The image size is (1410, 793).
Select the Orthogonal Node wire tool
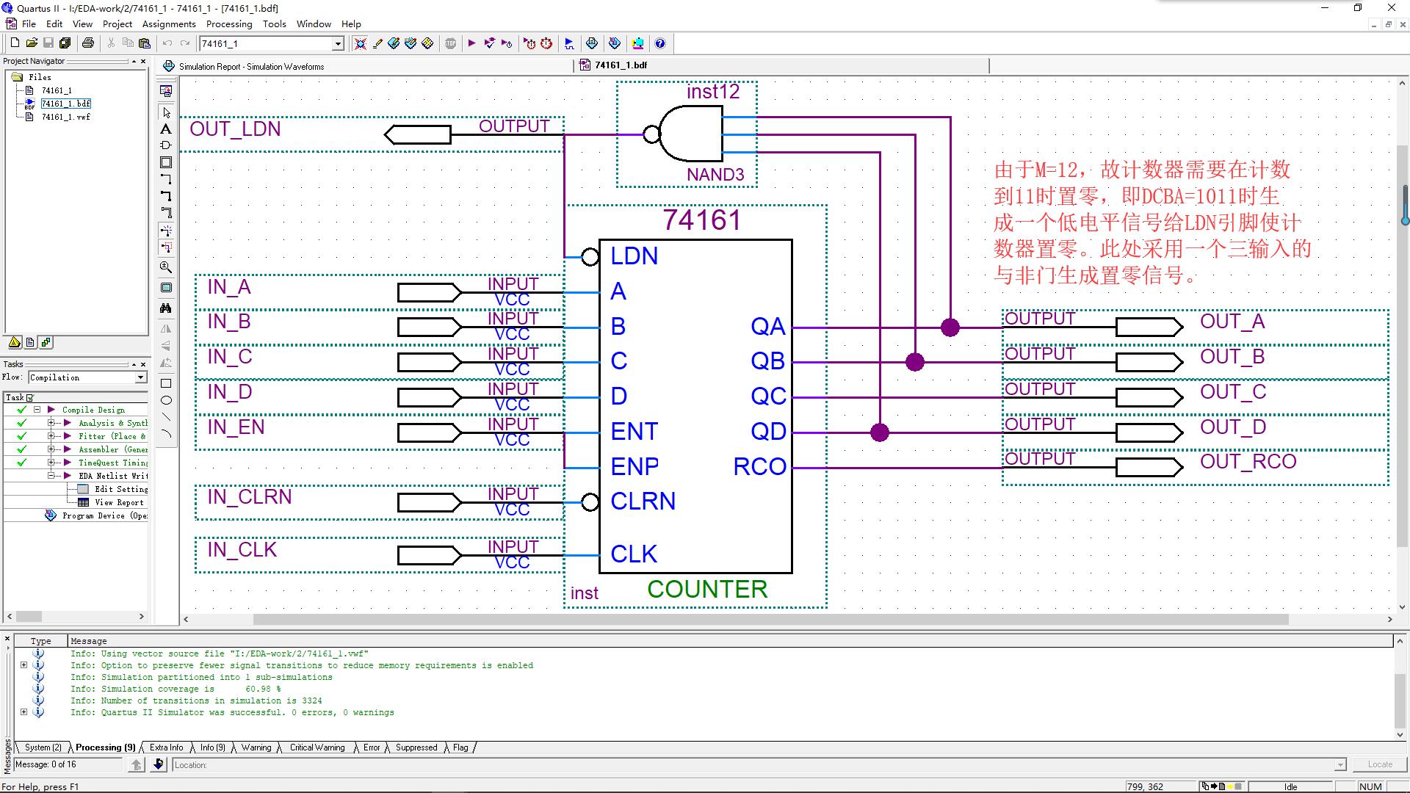[x=166, y=179]
